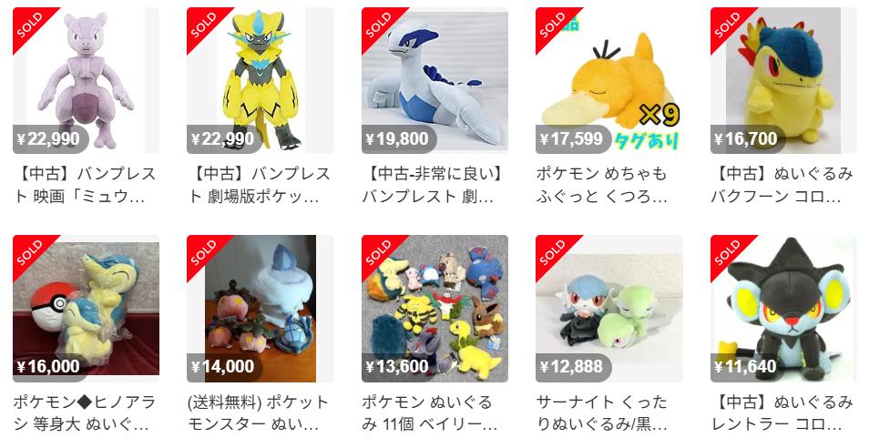Select the Lugia plush product photo
The image size is (869, 438).
pyautogui.click(x=434, y=81)
